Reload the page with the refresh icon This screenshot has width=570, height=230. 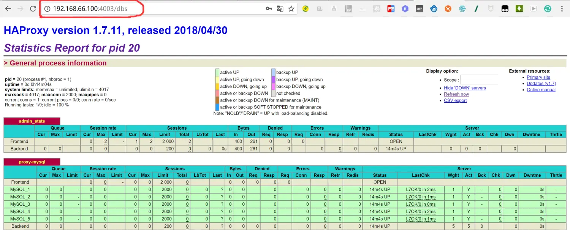33,9
